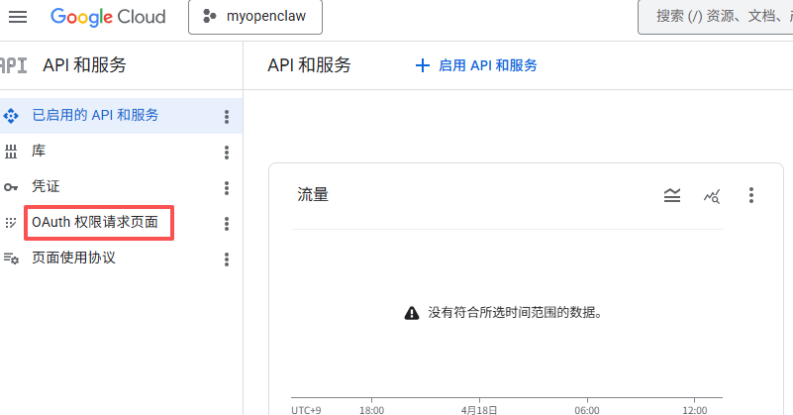Open 页面使用协议 sidebar item
The width and height of the screenshot is (793, 415).
[122, 259]
